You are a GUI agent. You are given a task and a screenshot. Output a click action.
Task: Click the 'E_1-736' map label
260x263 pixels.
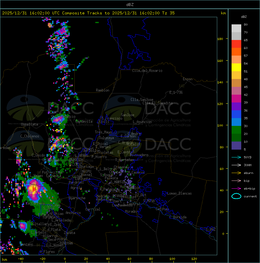176,92
